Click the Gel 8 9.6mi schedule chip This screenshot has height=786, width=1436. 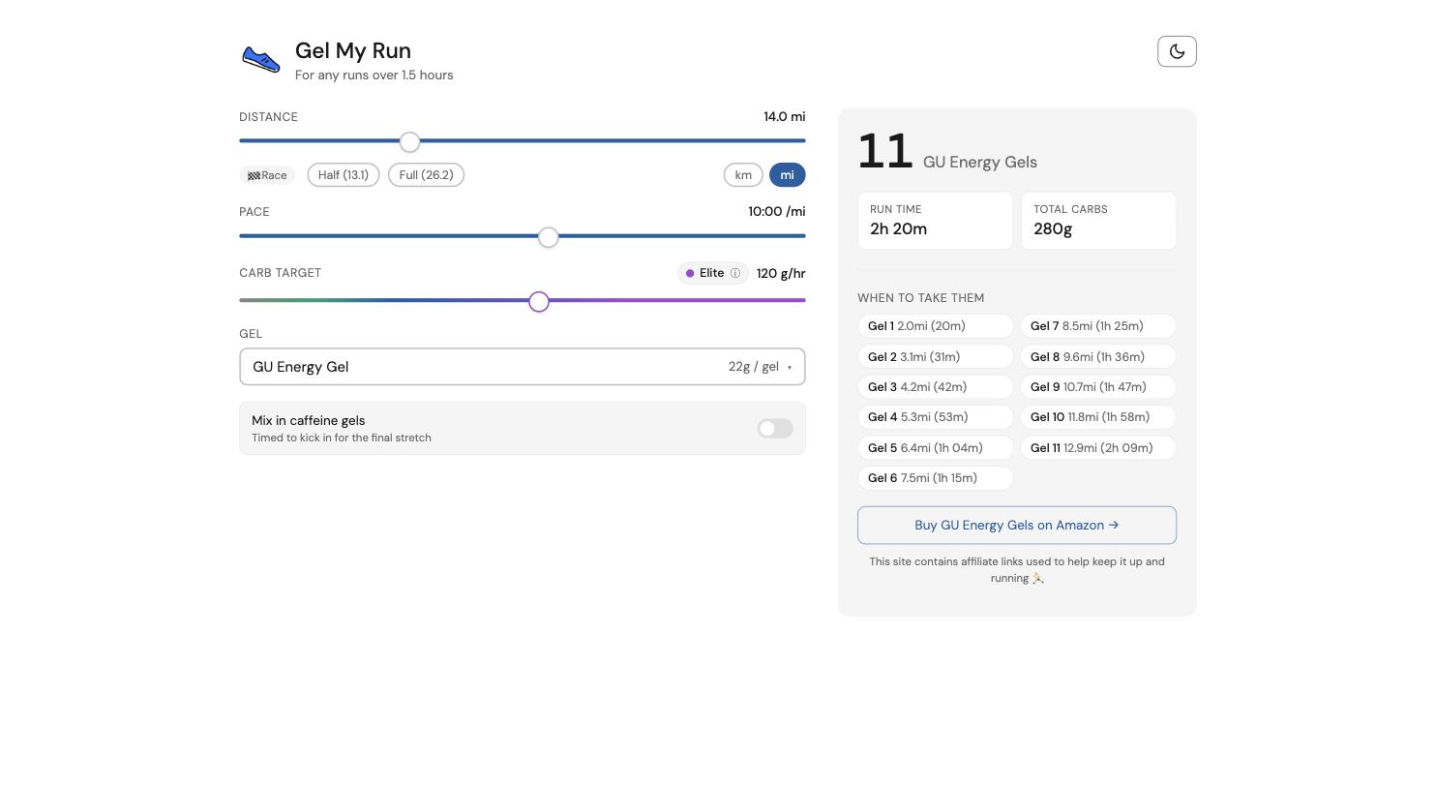(1098, 357)
